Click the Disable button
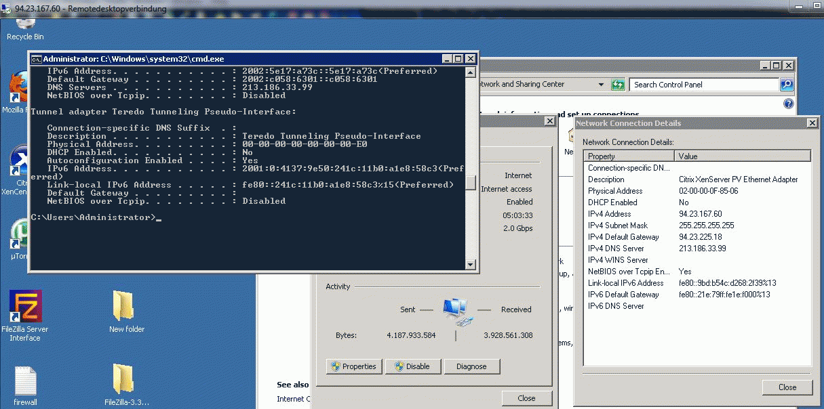This screenshot has width=824, height=409. click(x=412, y=366)
